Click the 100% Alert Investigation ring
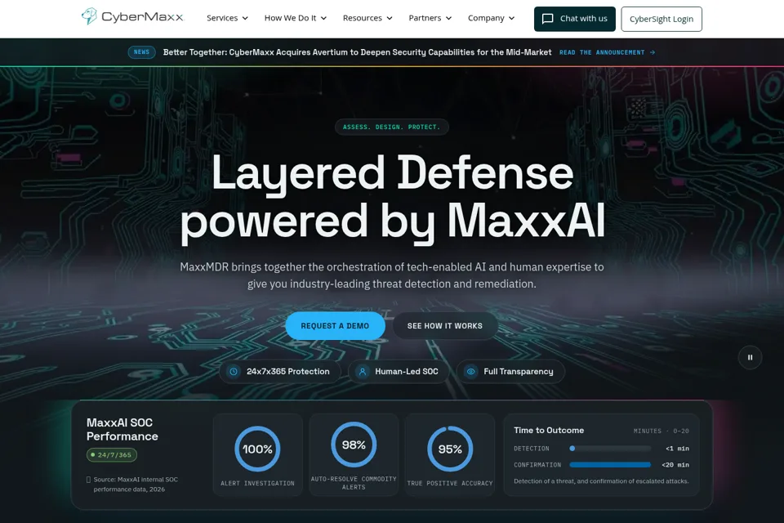The height and width of the screenshot is (523, 784). click(257, 449)
